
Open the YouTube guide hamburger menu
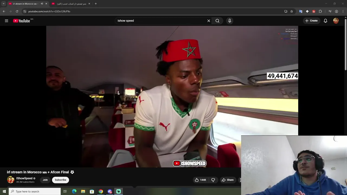(x=7, y=21)
